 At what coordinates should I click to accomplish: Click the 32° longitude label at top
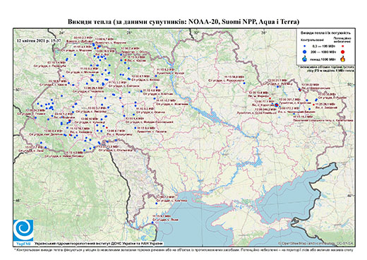click(196, 32)
